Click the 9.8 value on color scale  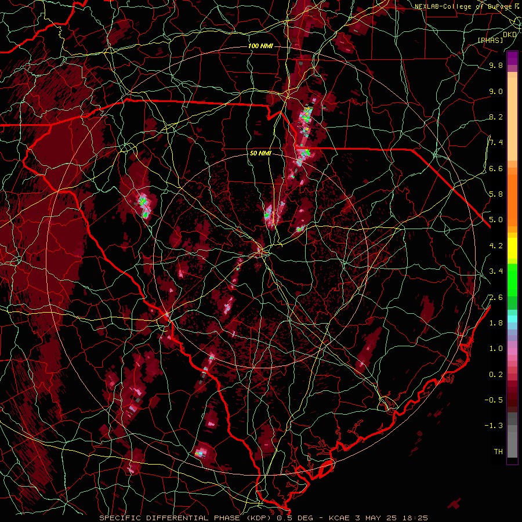(x=496, y=65)
